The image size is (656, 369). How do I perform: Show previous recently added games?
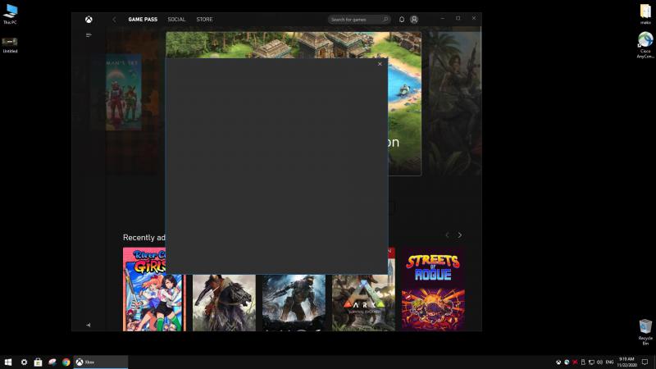(447, 235)
